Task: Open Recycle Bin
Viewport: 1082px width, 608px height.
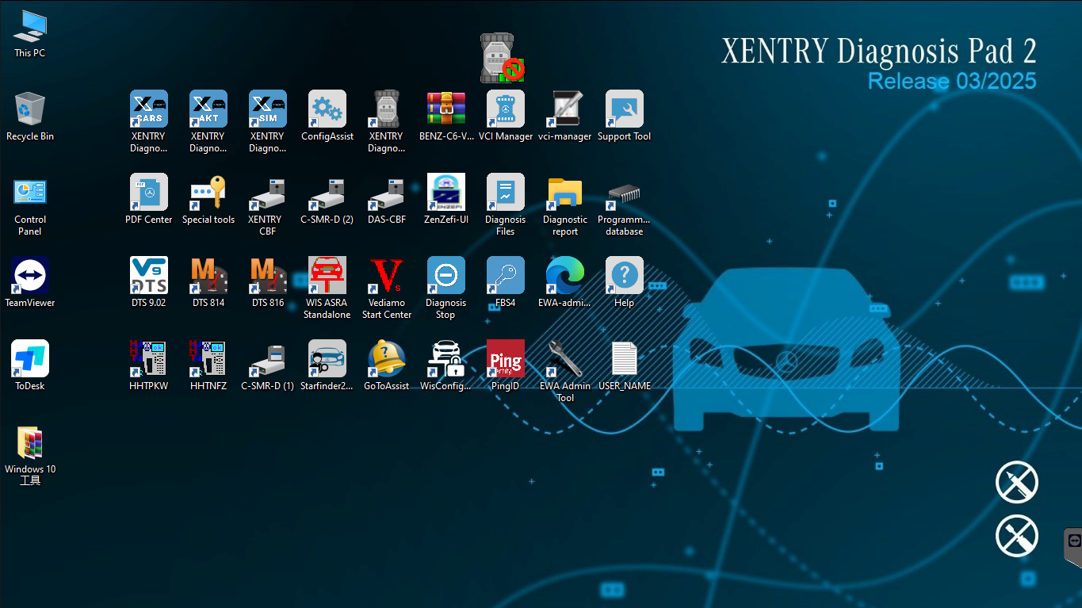Action: [30, 109]
